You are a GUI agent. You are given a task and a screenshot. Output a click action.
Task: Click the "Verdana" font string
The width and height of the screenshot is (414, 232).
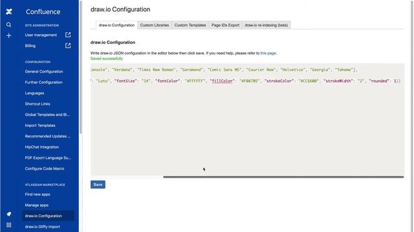click(x=122, y=70)
